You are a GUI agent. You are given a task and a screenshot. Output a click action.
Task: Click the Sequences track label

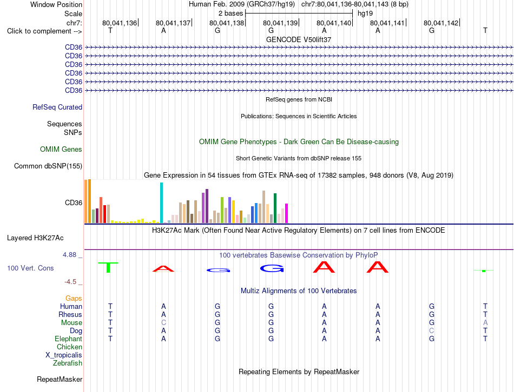coord(64,124)
